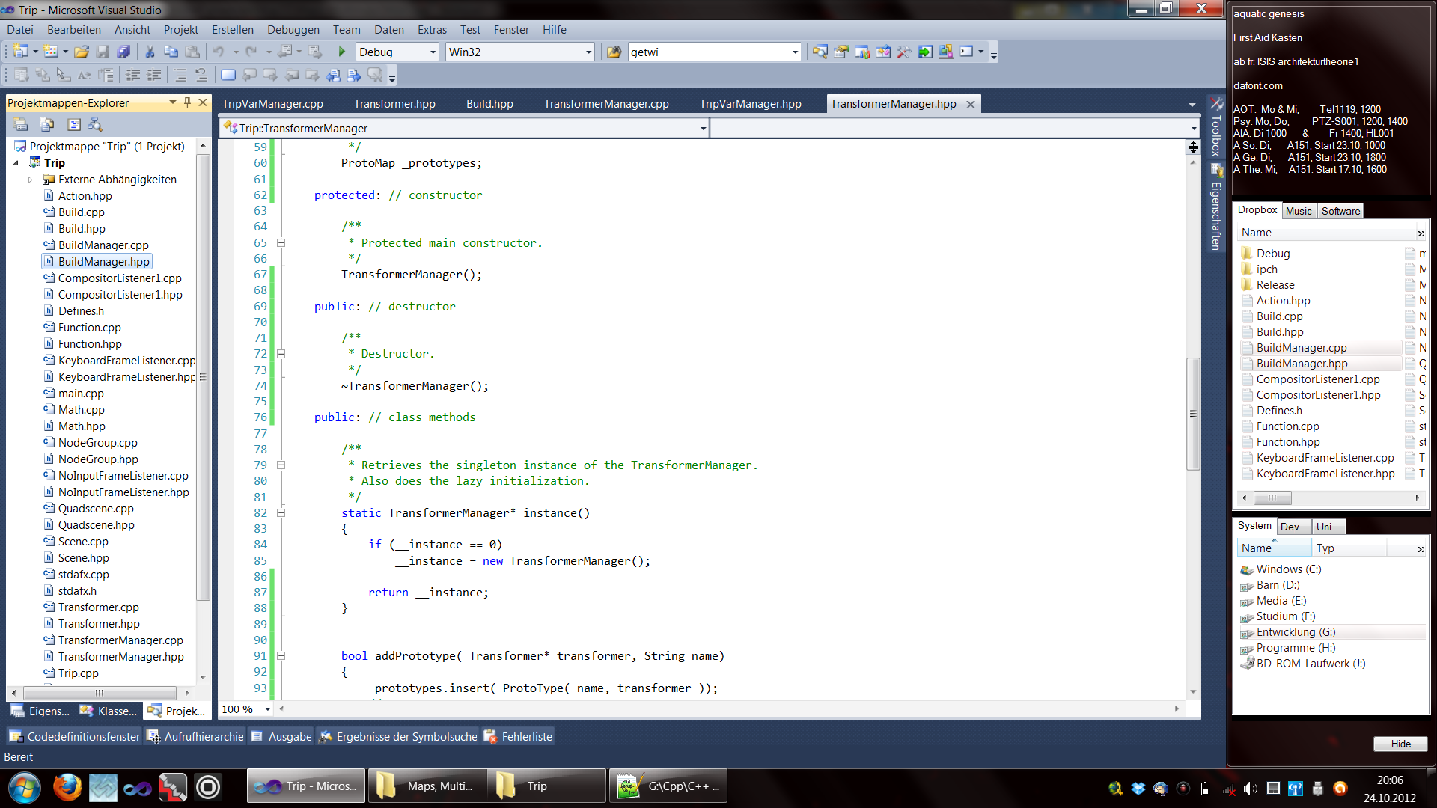Collapse the instance() function outline marker
The height and width of the screenshot is (808, 1437).
(x=281, y=512)
